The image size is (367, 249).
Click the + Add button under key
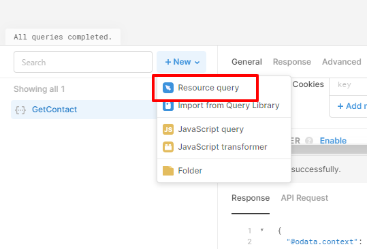click(352, 106)
